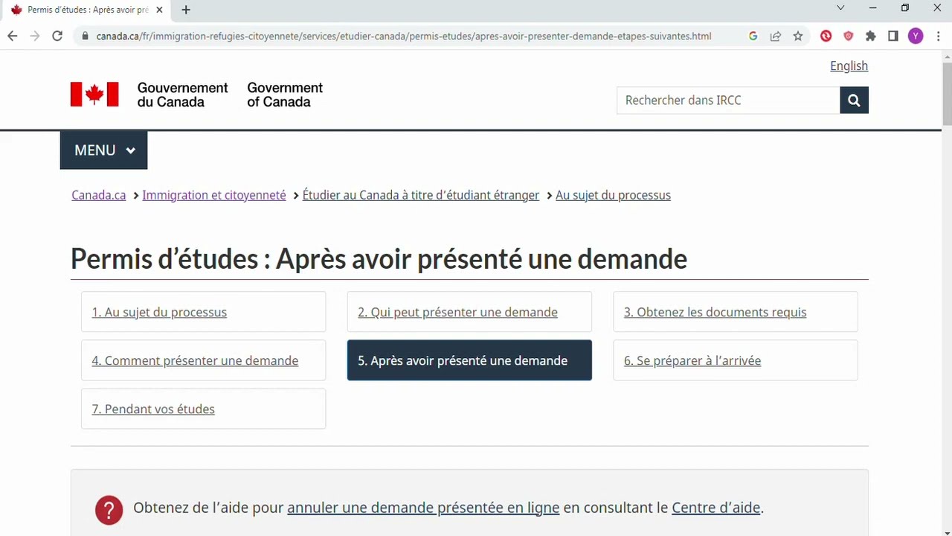Bookmark this page with the star icon
This screenshot has height=536, width=952.
[x=798, y=36]
